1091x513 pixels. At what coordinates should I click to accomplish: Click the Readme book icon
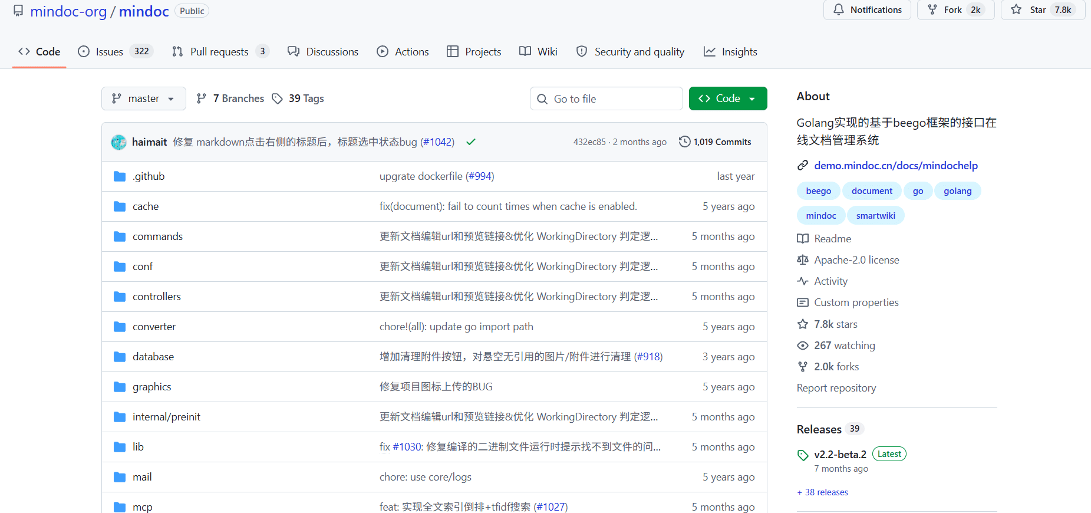[803, 239]
